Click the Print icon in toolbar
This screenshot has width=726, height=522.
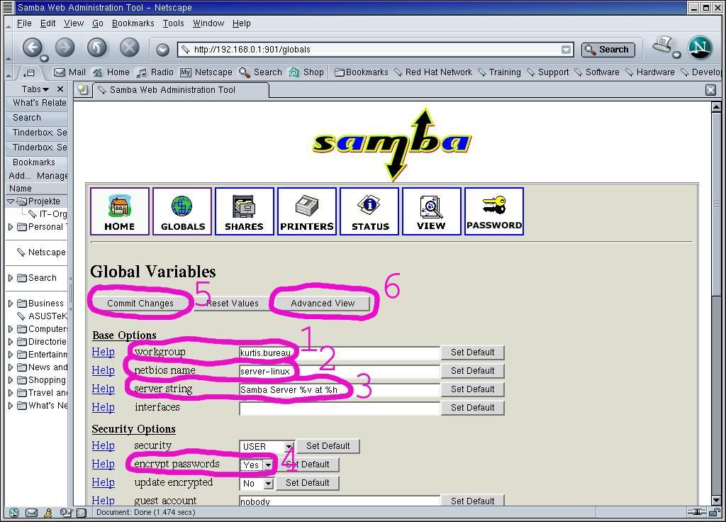tap(662, 46)
